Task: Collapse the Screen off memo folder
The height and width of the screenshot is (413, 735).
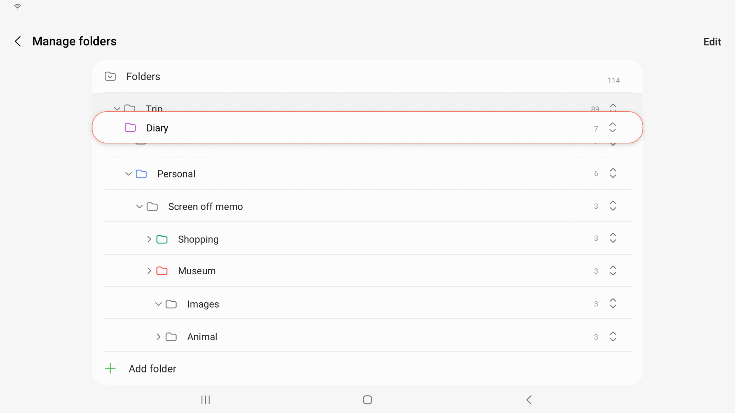Action: point(139,206)
